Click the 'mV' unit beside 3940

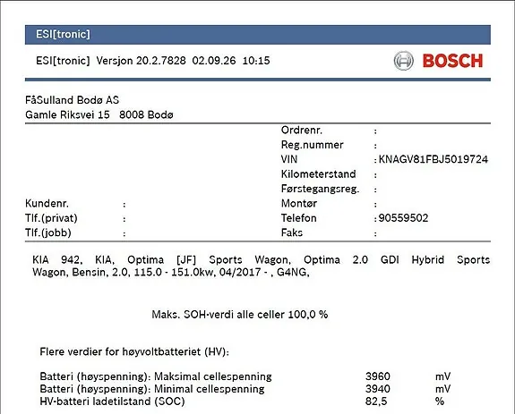(442, 389)
